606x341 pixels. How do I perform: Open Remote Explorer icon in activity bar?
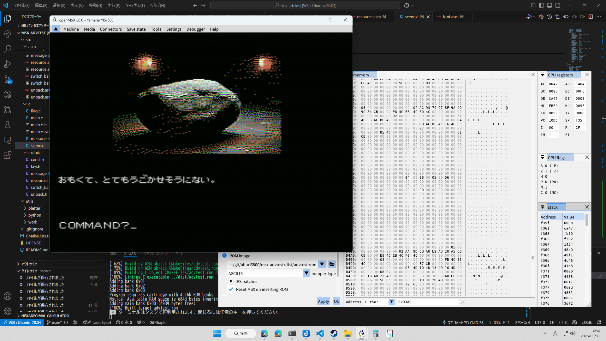tap(8, 140)
